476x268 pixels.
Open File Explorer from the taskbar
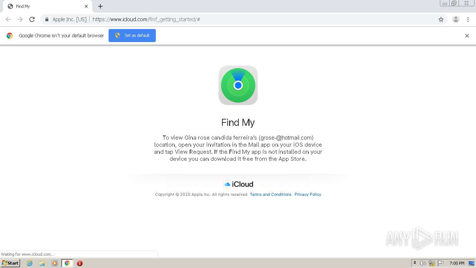click(x=42, y=263)
